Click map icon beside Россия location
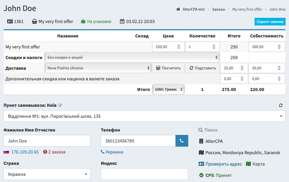Screen dimensions: 289x182 point(201,152)
